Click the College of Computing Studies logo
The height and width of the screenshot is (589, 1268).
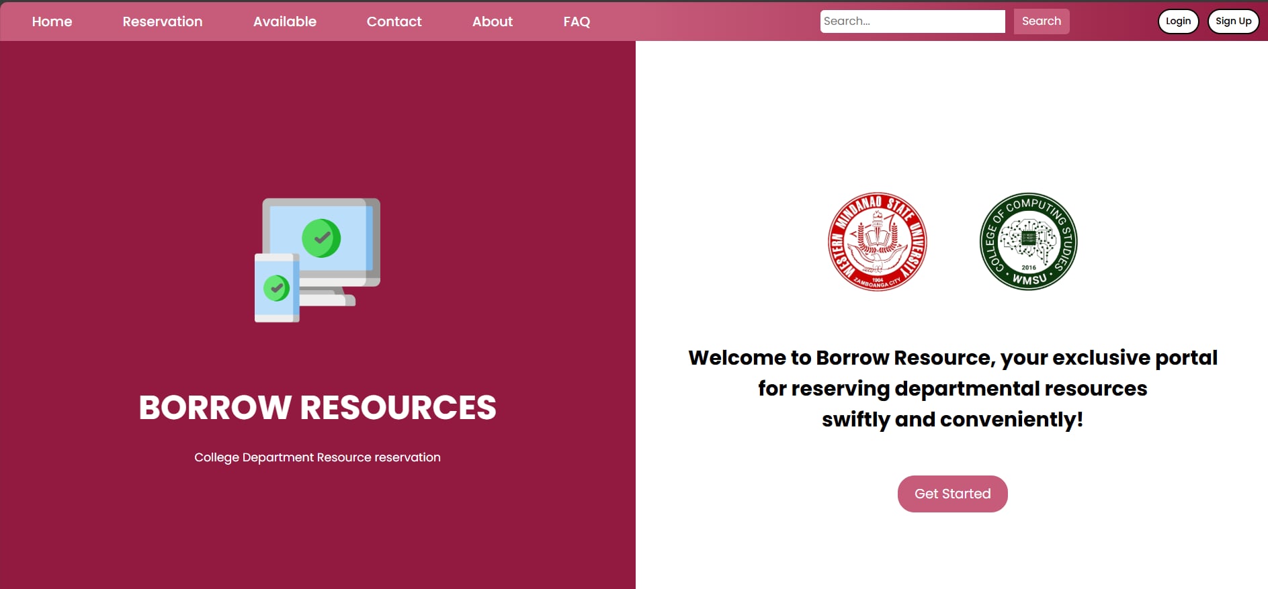[x=1028, y=242]
